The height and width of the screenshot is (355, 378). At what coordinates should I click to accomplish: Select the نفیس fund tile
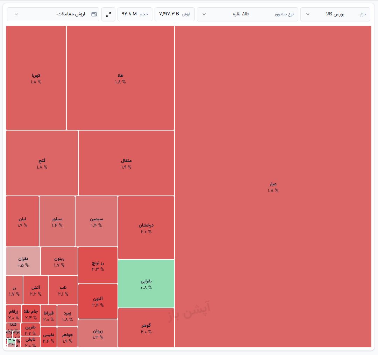pos(49,337)
